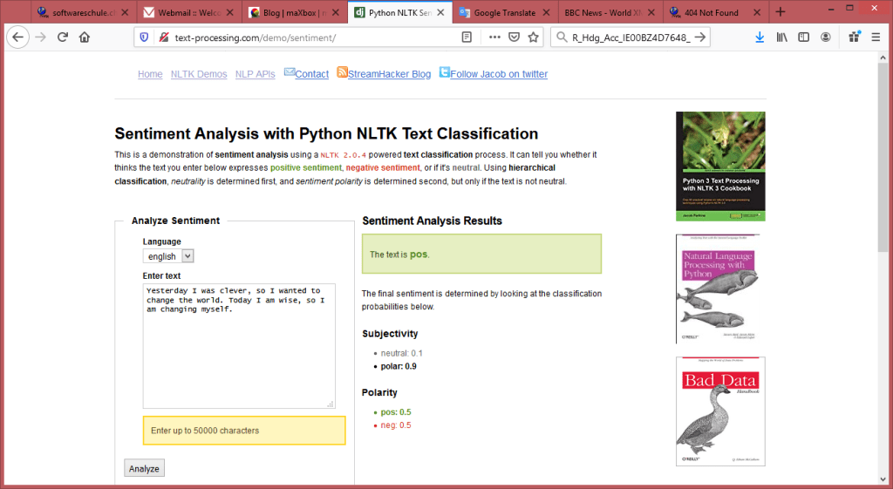
Task: Open the downloads panel arrow
Action: pos(760,37)
